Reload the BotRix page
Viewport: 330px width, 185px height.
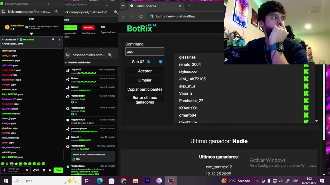pos(141,16)
